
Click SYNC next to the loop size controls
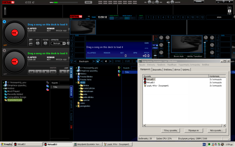coord(118,61)
